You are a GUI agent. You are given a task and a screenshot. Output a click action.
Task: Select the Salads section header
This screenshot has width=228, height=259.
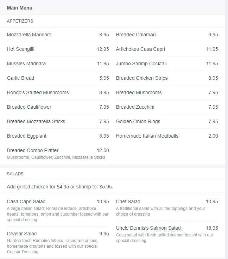[15, 174]
